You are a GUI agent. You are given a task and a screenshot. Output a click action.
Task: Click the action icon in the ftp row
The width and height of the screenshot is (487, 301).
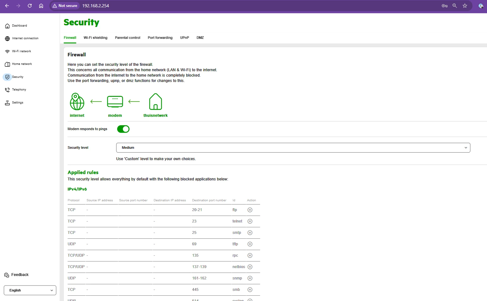(x=250, y=210)
